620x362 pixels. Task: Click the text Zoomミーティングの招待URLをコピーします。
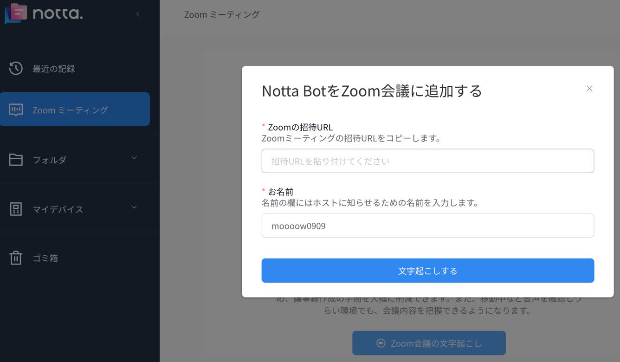pyautogui.click(x=351, y=138)
